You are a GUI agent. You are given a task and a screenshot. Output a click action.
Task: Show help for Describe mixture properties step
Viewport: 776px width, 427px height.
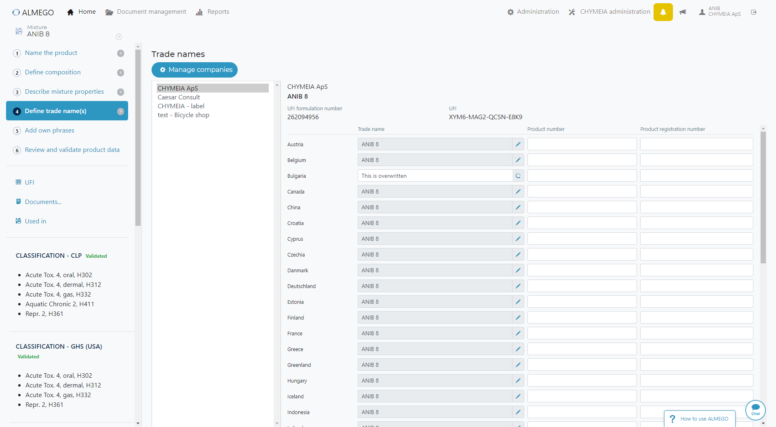[120, 92]
